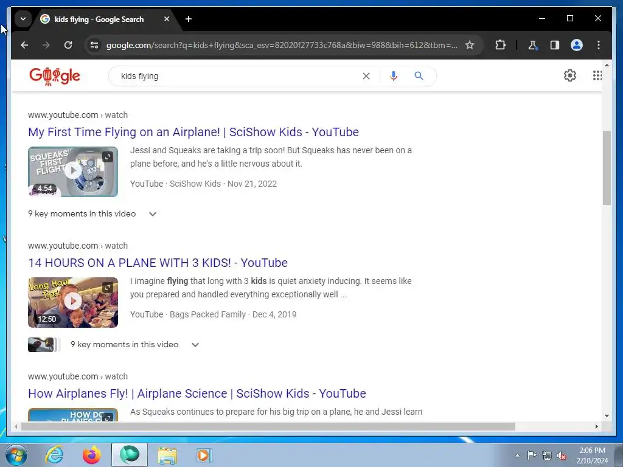Click the Bags Packed Family channel text
623x467 pixels.
(207, 314)
